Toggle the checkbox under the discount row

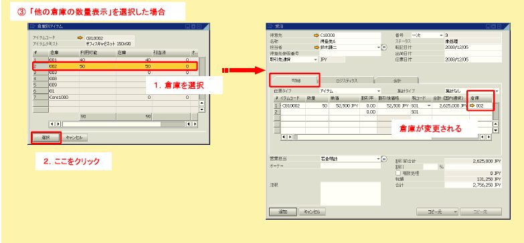pyautogui.click(x=398, y=174)
